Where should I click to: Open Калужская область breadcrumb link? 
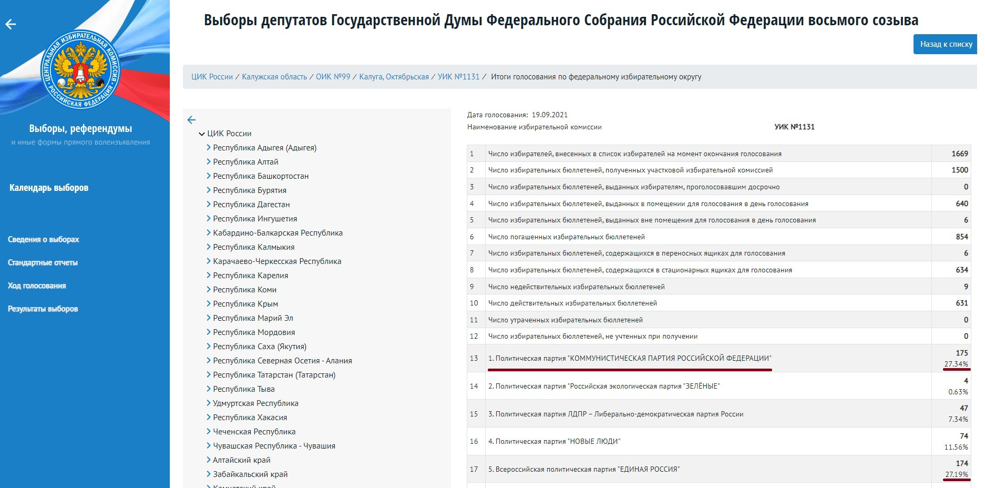click(274, 77)
